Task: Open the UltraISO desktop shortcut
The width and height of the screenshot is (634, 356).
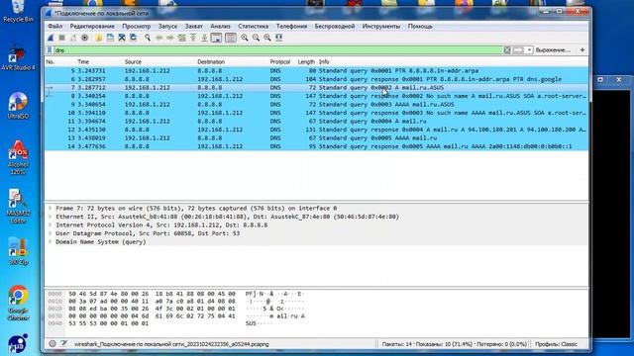Action: [18, 106]
